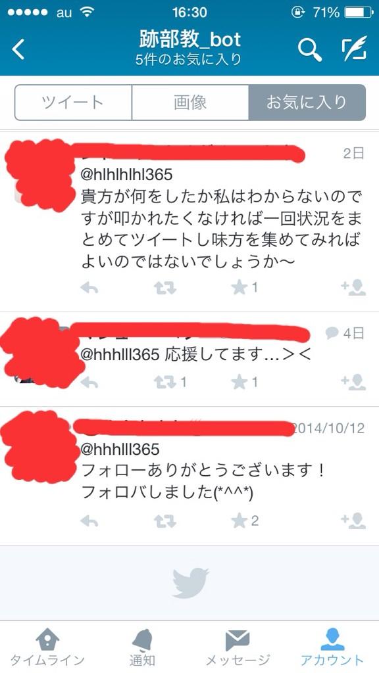This screenshot has height=673, width=379.
Task: Reply to the 応援してます tweet
Action: pos(89,382)
